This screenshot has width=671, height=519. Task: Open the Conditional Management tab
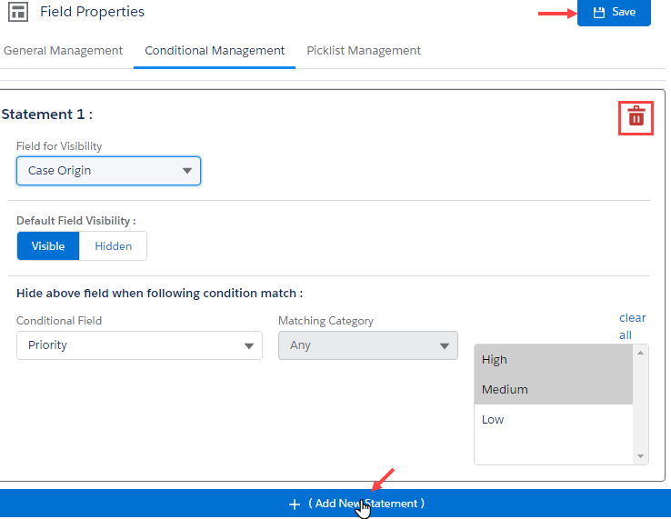215,51
